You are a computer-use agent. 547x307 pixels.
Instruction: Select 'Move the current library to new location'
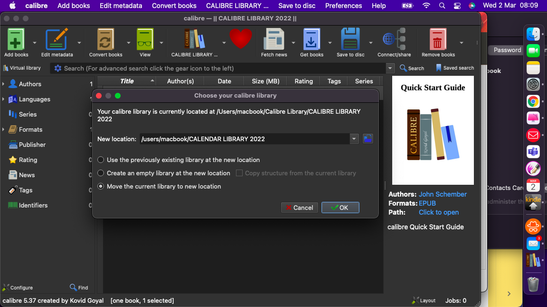click(x=101, y=187)
